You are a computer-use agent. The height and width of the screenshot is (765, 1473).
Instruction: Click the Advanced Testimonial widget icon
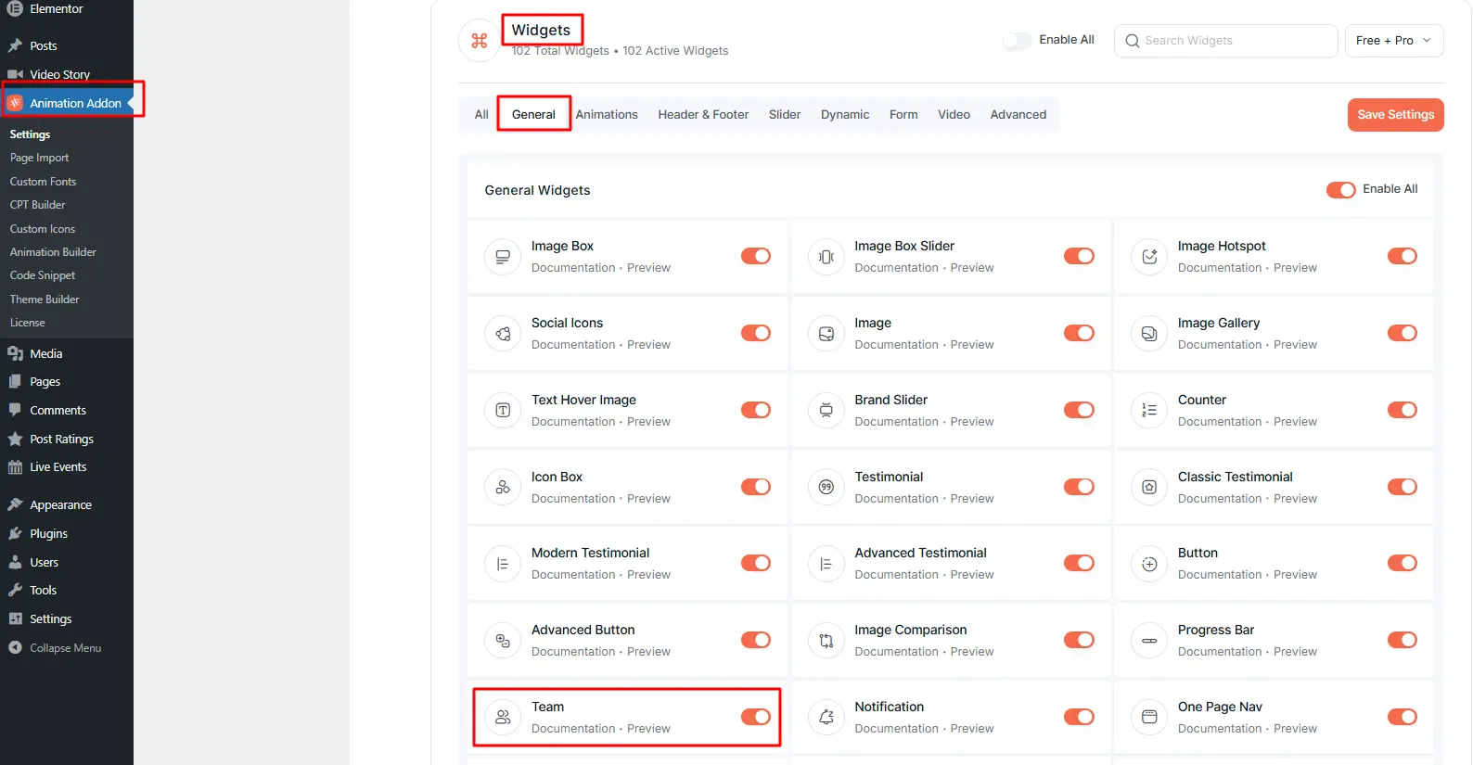(826, 564)
